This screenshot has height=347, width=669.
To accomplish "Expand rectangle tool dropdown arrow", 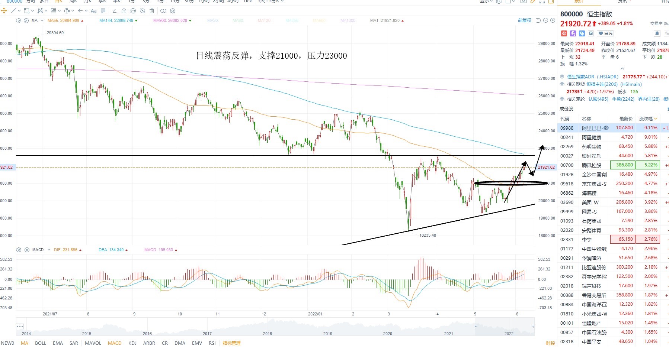I will click(x=32, y=11).
